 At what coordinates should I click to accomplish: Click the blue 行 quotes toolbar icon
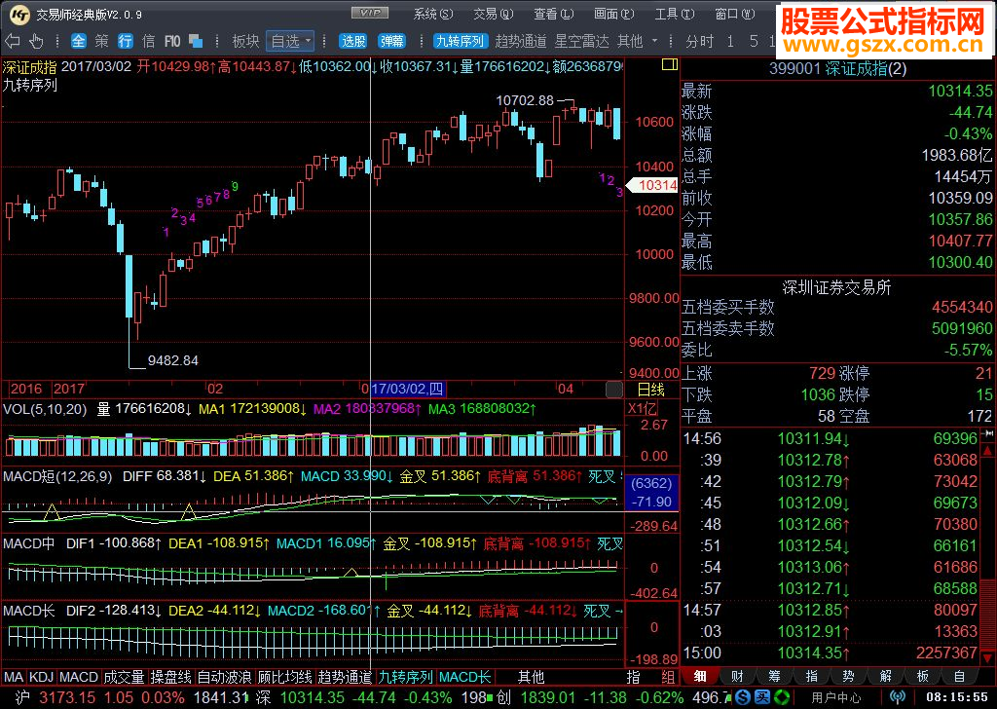tap(126, 41)
